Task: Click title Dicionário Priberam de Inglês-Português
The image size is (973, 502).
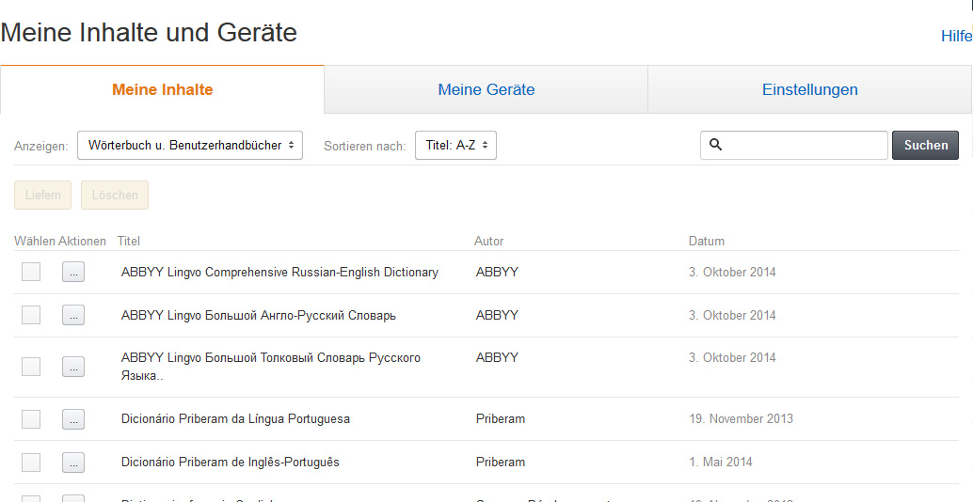Action: point(231,462)
